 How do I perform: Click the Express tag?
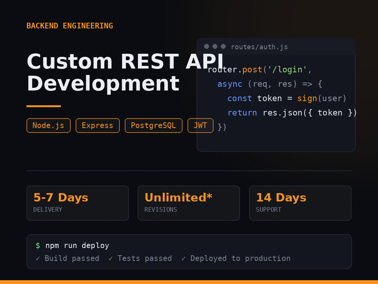(x=98, y=126)
